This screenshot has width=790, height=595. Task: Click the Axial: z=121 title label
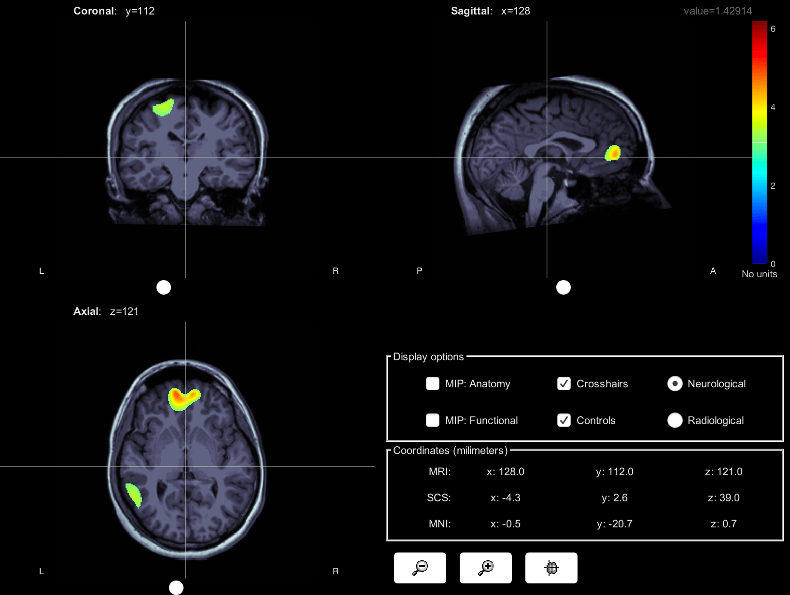[106, 312]
